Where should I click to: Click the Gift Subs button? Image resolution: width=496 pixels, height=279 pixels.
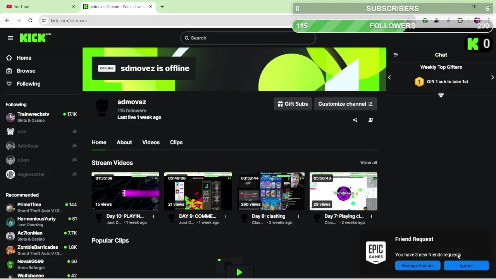click(293, 104)
